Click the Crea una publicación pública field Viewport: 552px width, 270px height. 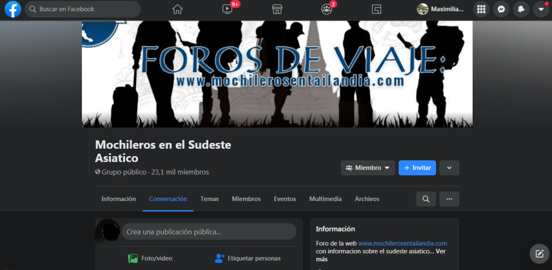[209, 232]
